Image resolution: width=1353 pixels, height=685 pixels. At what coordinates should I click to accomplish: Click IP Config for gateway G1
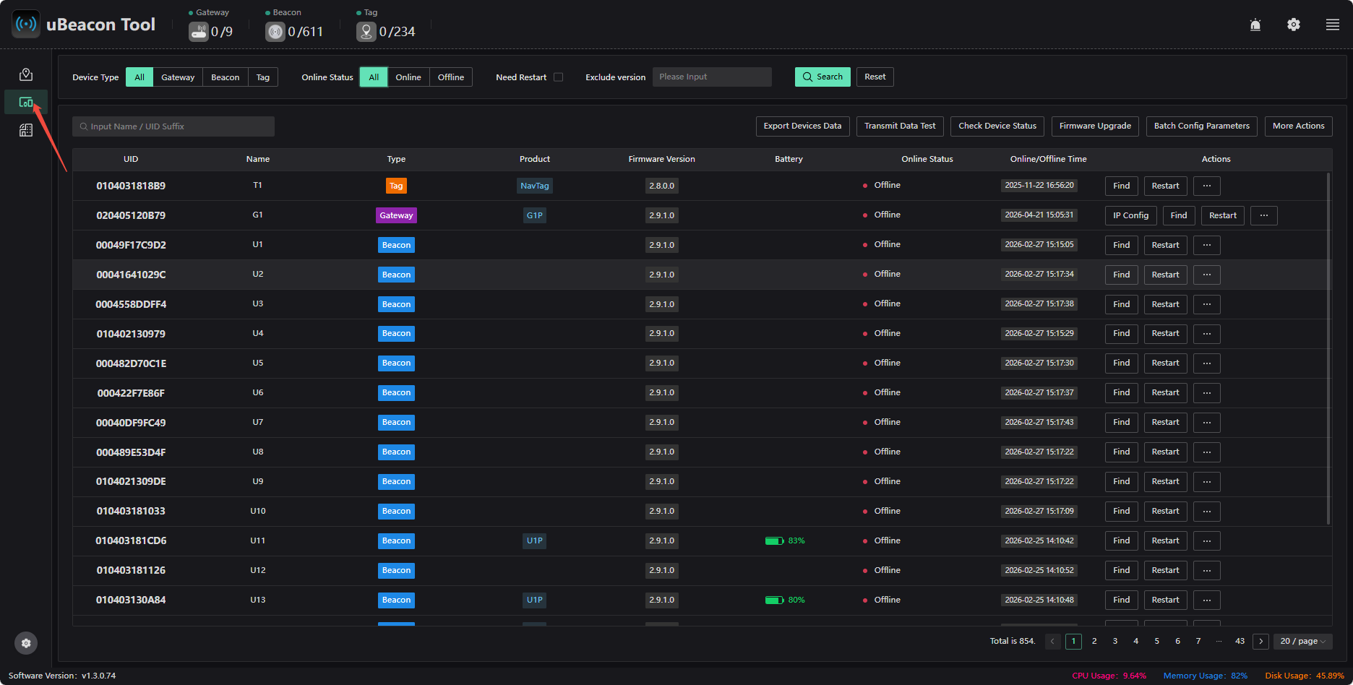1131,215
